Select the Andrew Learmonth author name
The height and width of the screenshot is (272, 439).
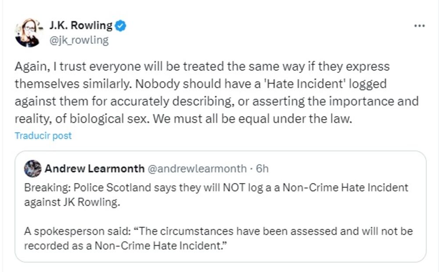[x=94, y=168]
